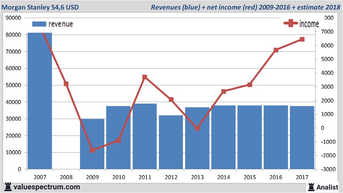Click the "income" legend text
This screenshot has width=343, height=193.
coord(309,24)
